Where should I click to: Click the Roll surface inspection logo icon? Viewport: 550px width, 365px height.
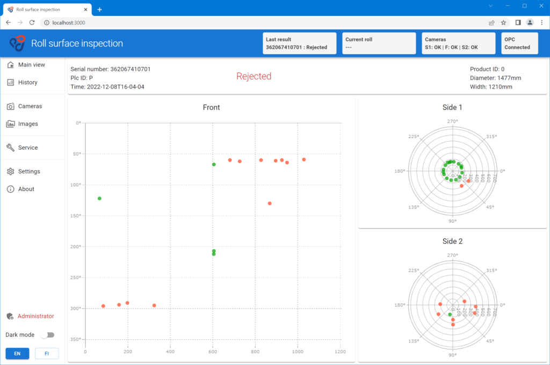coord(18,43)
